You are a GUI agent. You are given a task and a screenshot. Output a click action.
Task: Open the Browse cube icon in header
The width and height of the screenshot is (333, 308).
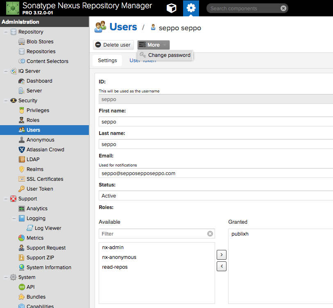[172, 8]
